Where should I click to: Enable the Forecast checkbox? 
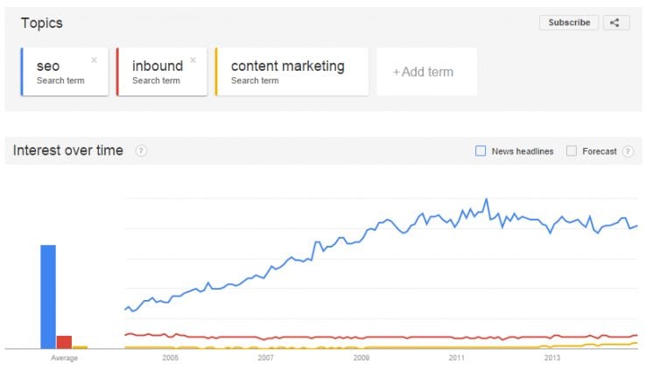572,151
